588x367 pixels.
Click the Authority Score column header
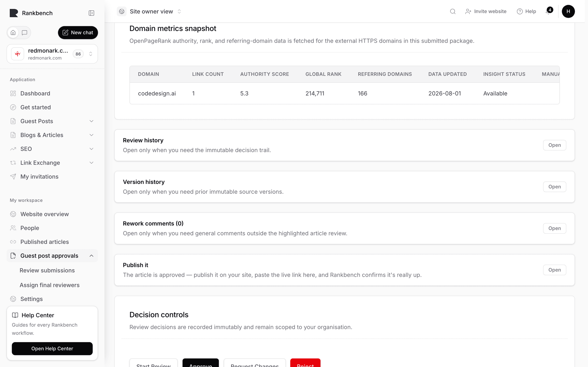coord(264,74)
